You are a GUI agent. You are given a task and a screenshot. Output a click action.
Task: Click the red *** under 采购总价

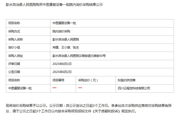[x=80, y=88]
